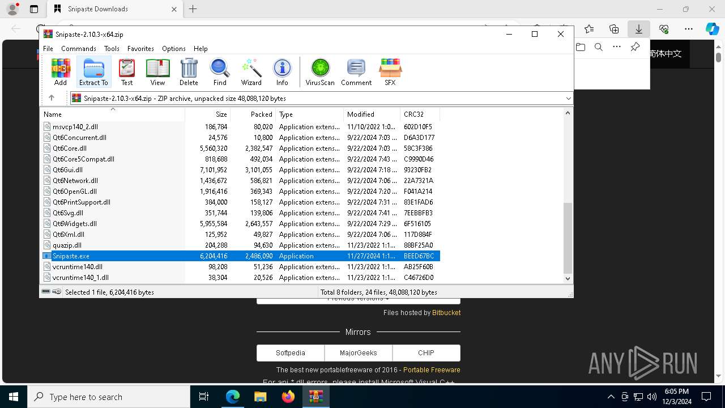Open the Wizard tool

(x=251, y=72)
